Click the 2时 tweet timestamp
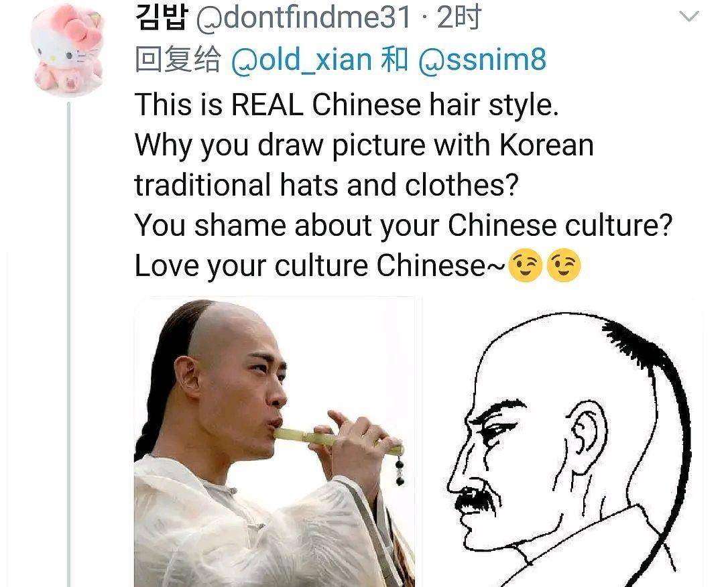This screenshot has height=587, width=724. (x=459, y=17)
